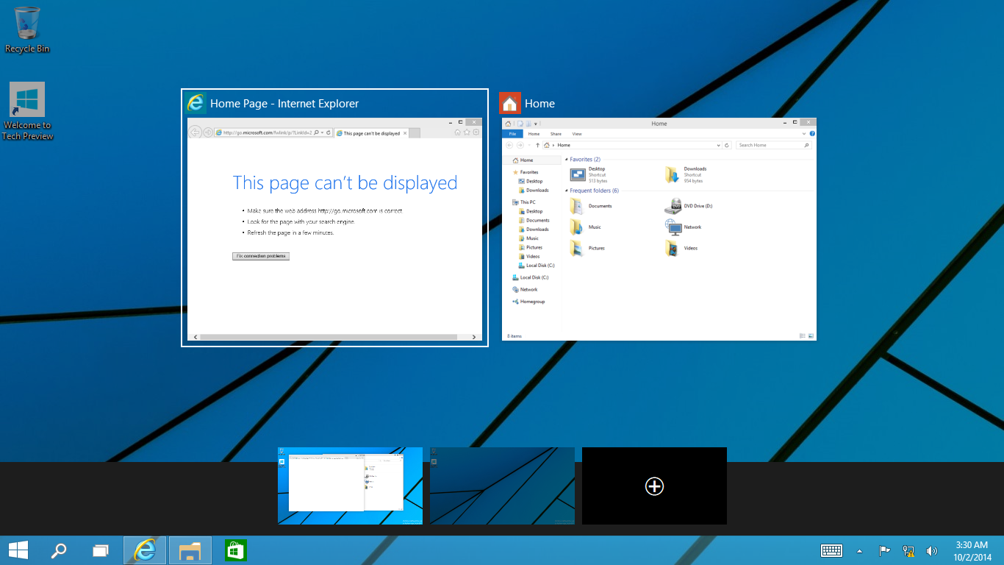Add a new virtual desktop
1004x565 pixels.
[x=654, y=486]
